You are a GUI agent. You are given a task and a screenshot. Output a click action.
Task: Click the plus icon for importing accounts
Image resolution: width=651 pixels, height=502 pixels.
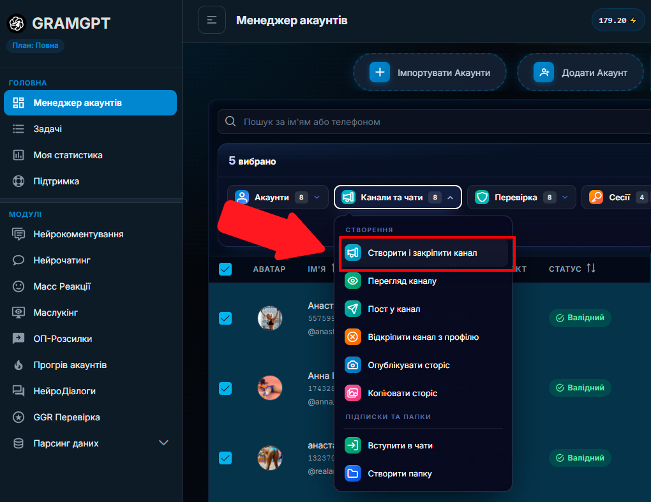(380, 72)
